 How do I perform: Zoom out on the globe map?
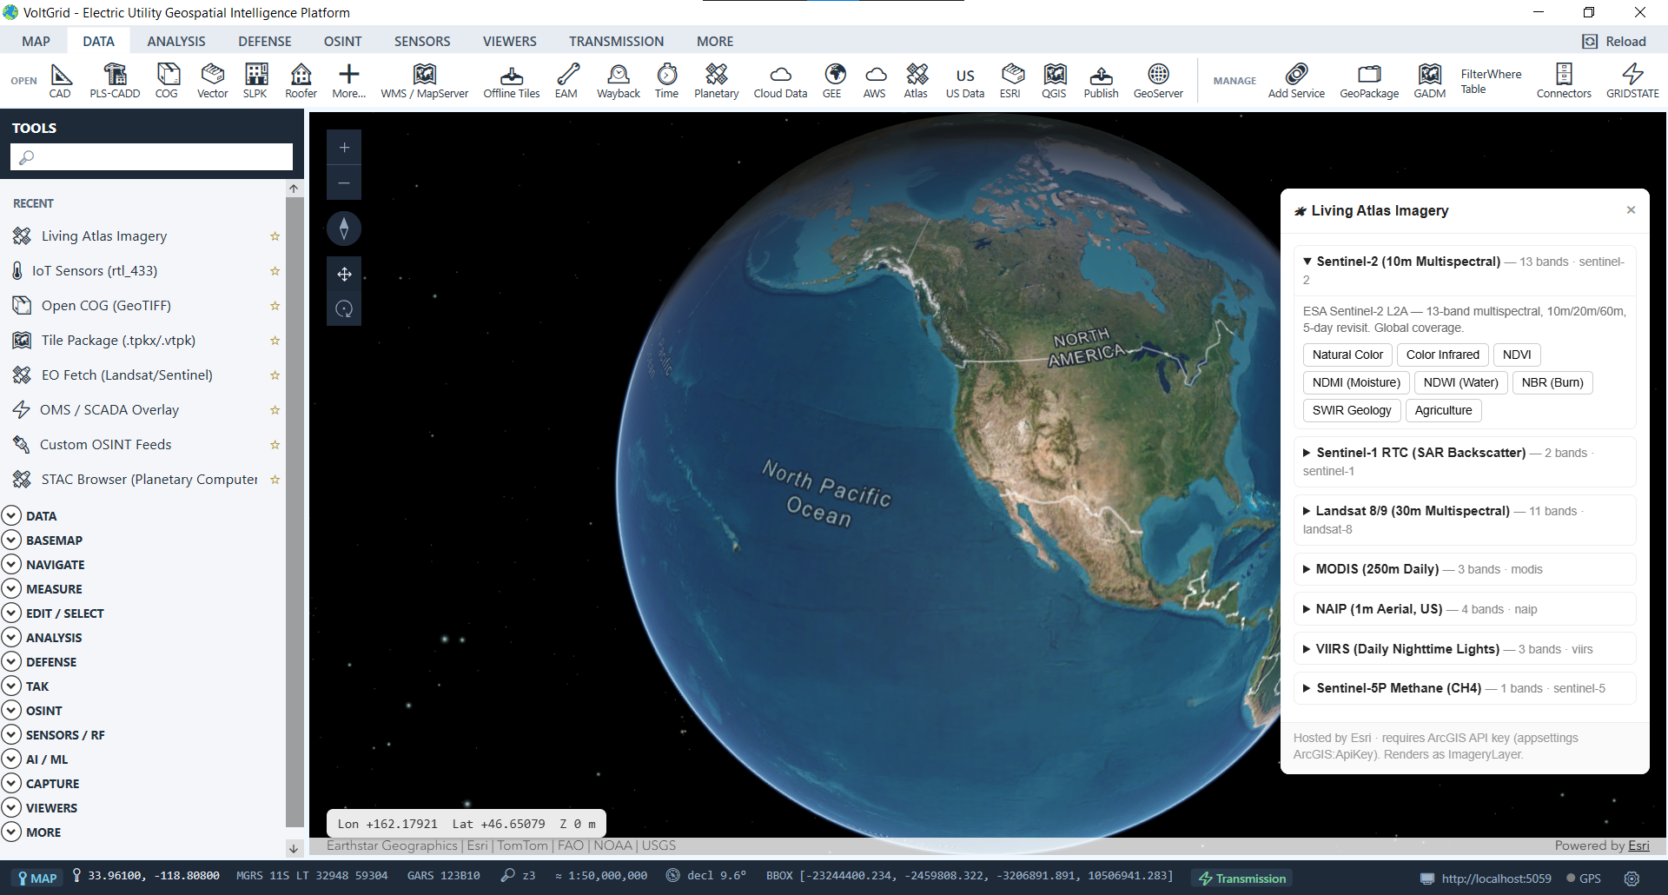(x=344, y=182)
